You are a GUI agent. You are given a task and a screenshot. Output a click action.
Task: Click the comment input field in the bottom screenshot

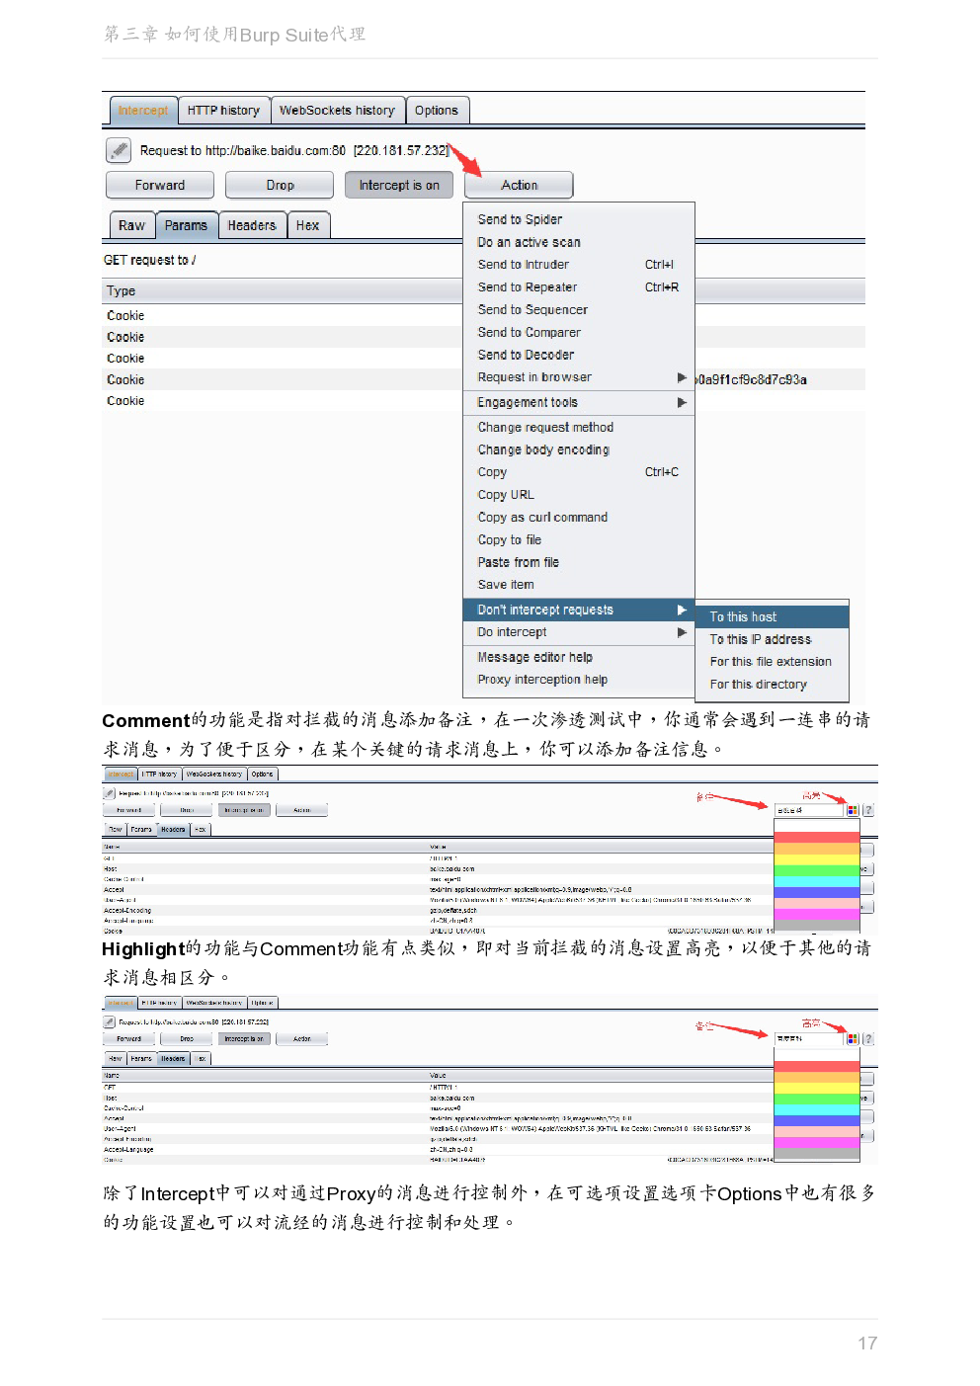pos(809,1039)
